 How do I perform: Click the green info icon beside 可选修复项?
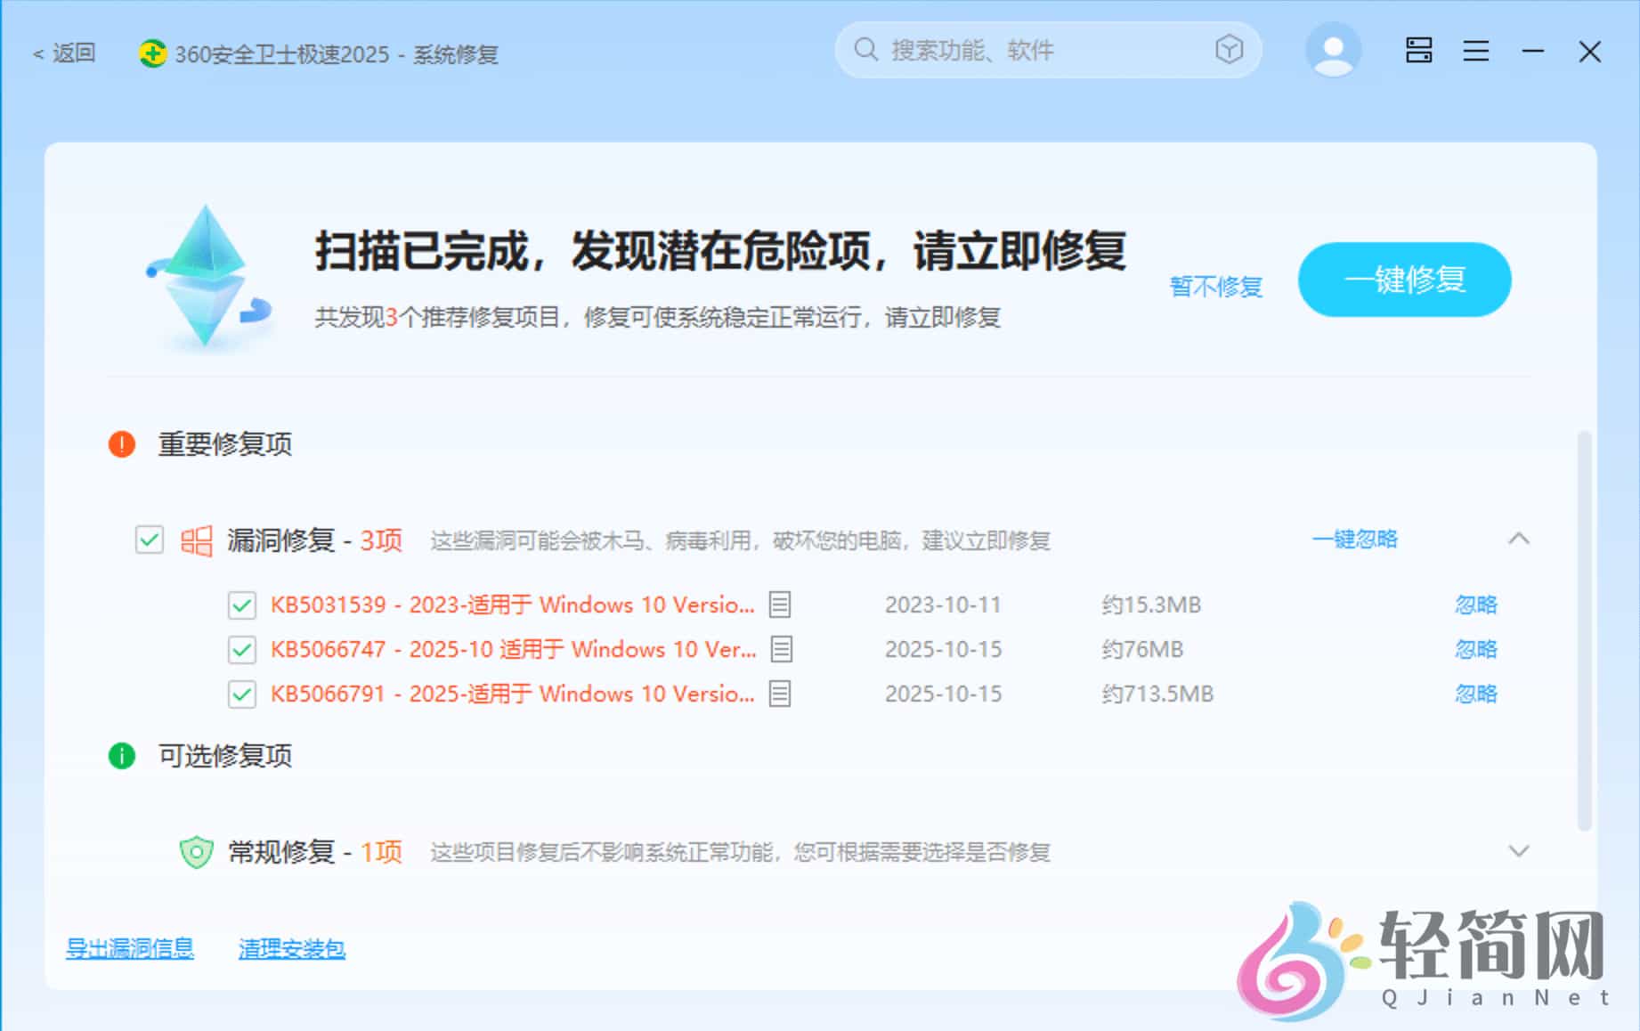[122, 755]
